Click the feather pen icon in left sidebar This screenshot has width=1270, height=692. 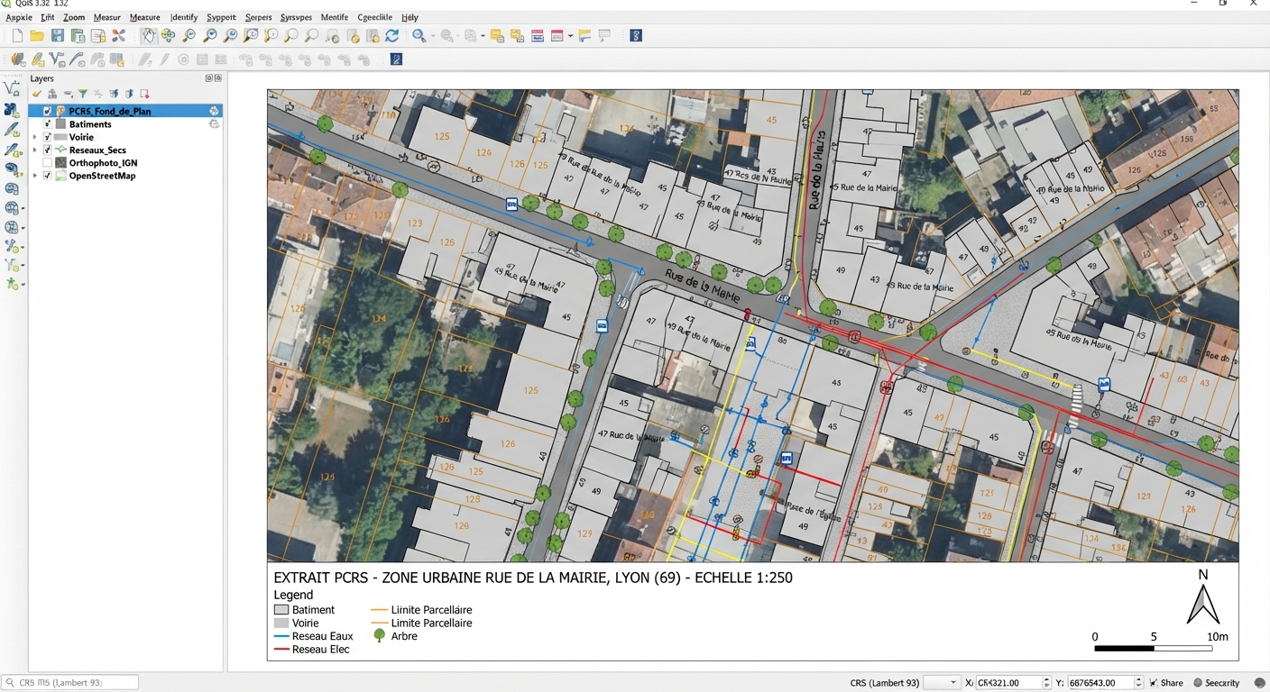point(12,130)
